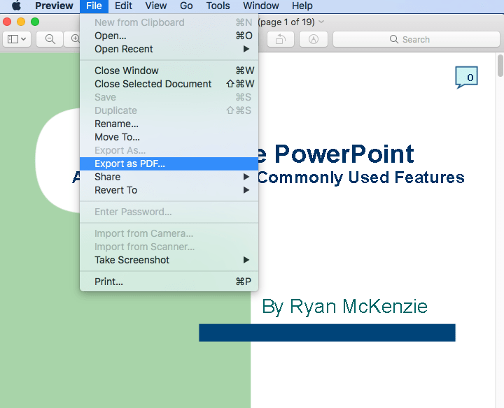Click the vertical scrollbar on the right
This screenshot has width=504, height=408.
point(500,66)
